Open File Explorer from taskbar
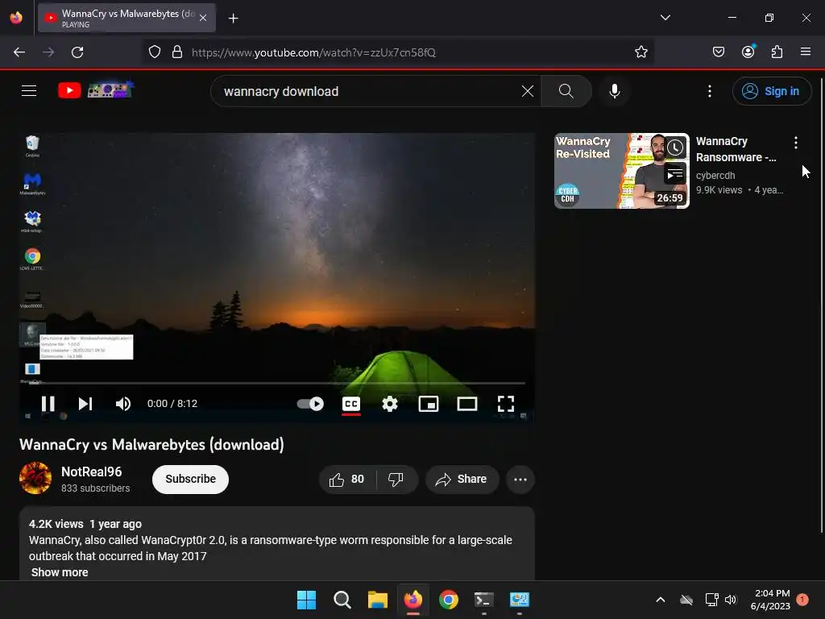825x619 pixels. [377, 600]
